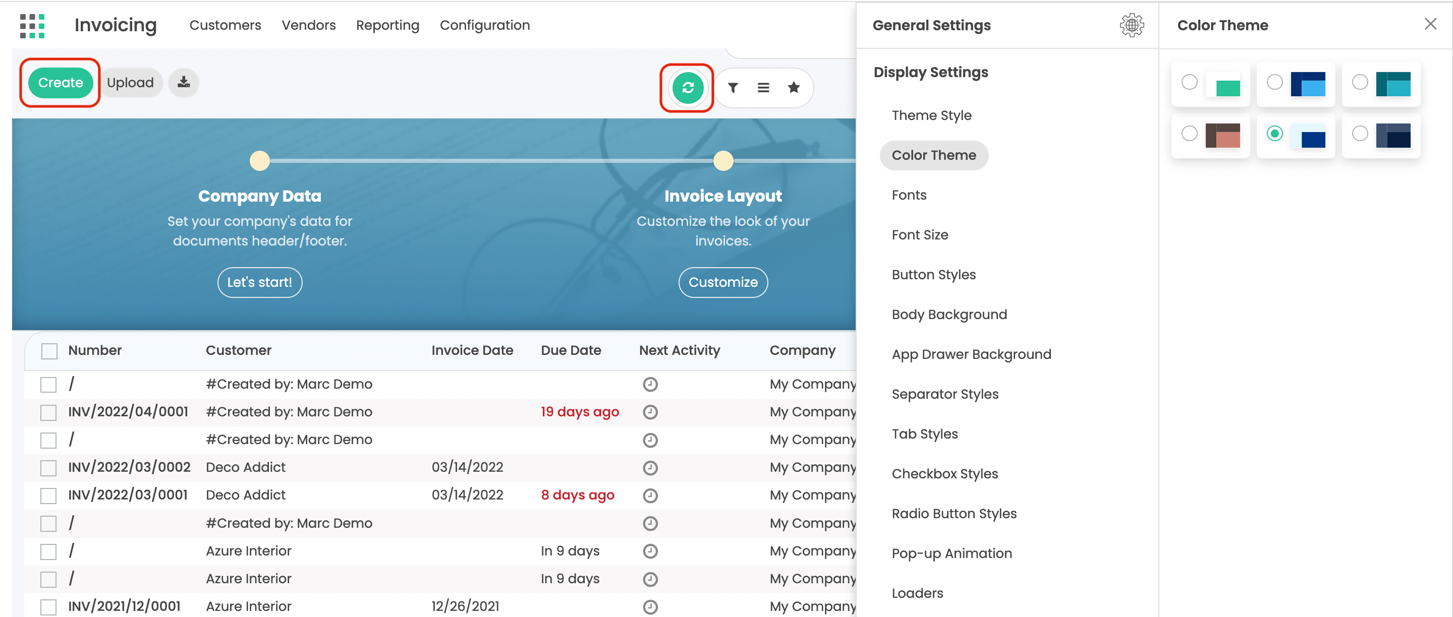Image resolution: width=1453 pixels, height=617 pixels.
Task: Select the green color theme radio button
Action: click(1189, 82)
